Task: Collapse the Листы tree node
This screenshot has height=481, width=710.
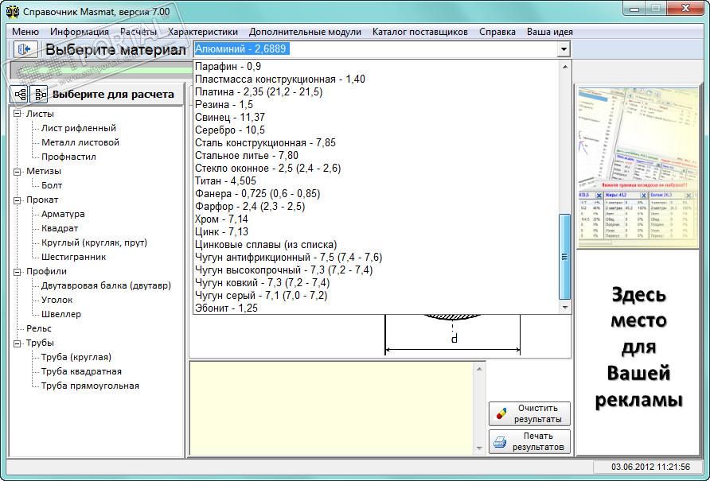Action: click(x=18, y=114)
